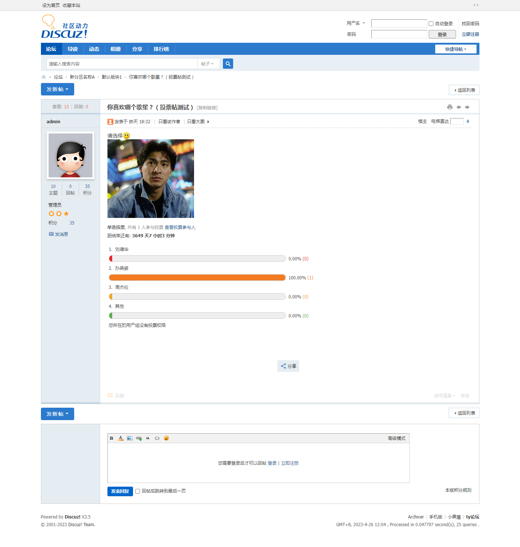
Task: Click the 找回密码 link
Action: (x=470, y=24)
